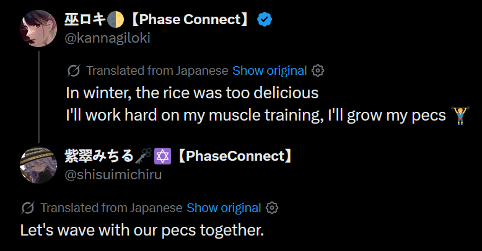The image size is (482, 251).
Task: Open the tweet "In winter, the rice was too delicious"
Action: point(192,93)
